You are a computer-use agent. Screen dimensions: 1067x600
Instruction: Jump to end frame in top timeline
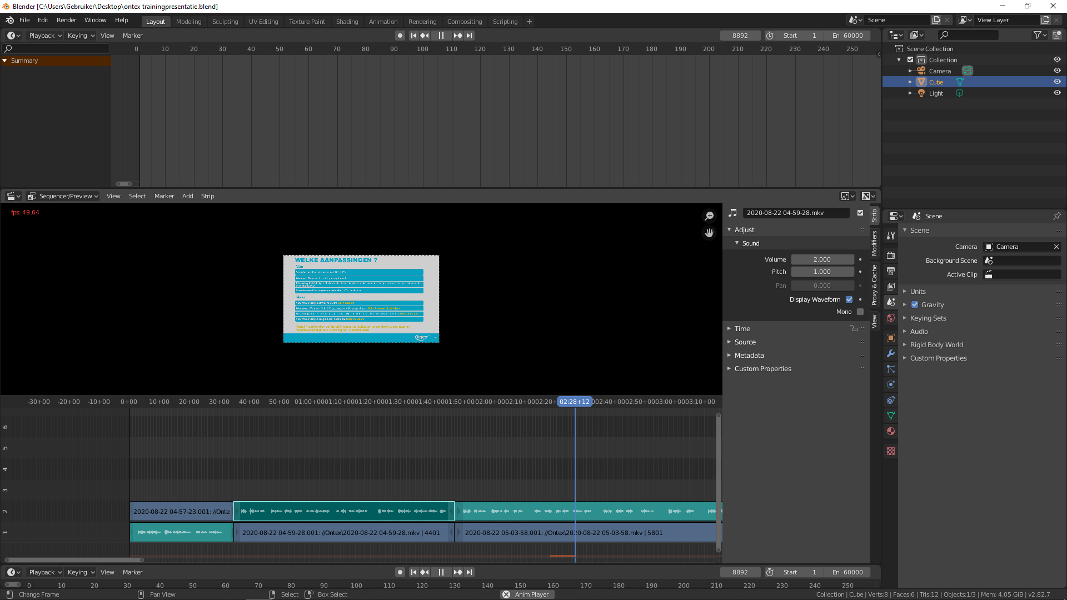click(470, 36)
